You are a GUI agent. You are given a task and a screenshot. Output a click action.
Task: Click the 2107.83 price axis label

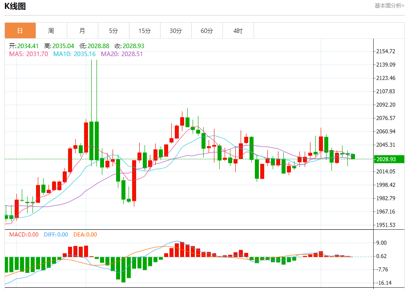pyautogui.click(x=386, y=91)
